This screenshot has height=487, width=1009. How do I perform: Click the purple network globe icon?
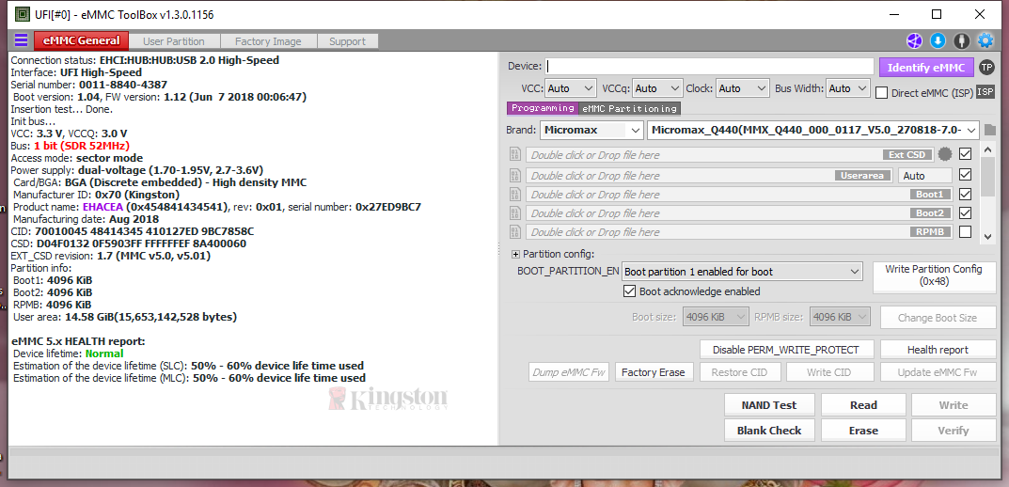pos(914,40)
